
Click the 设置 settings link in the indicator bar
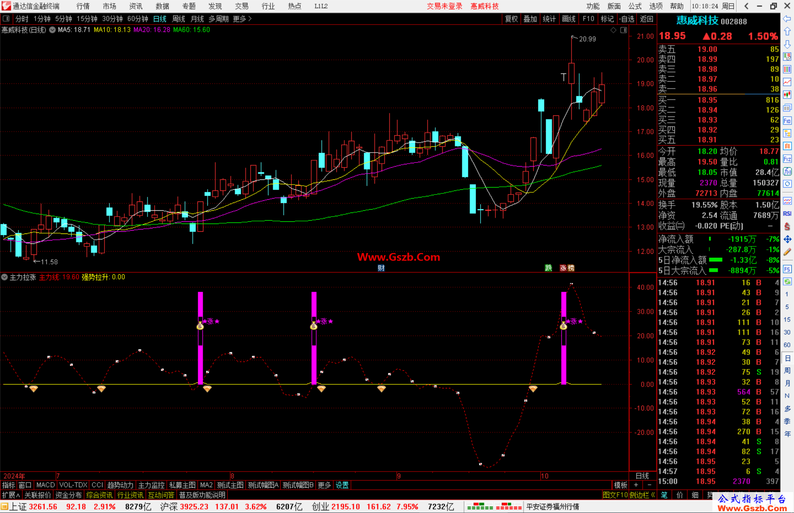[x=342, y=485]
